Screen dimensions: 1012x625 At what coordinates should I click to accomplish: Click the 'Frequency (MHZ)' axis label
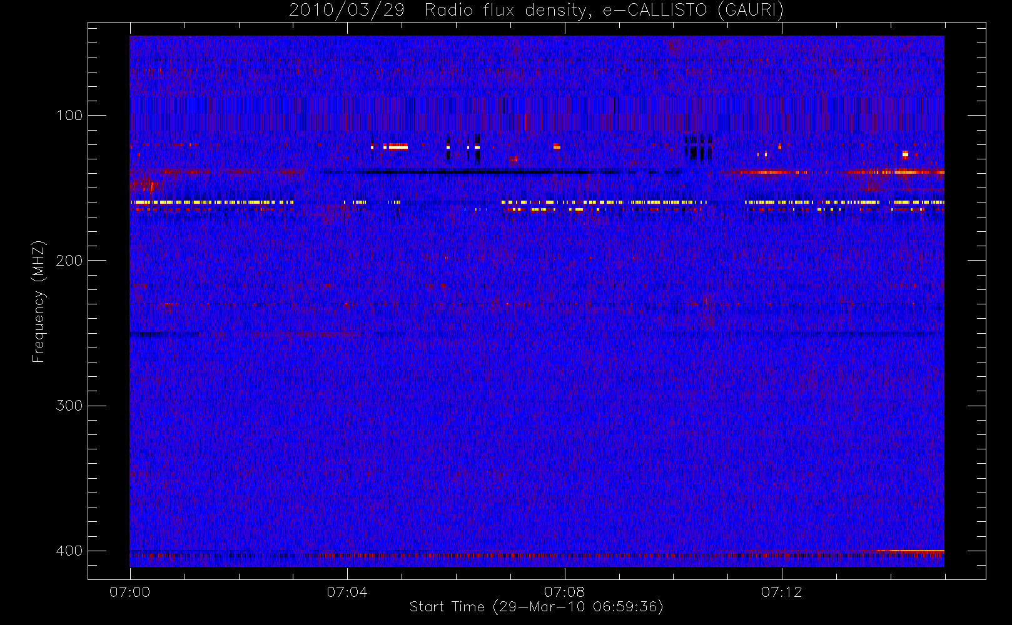click(x=39, y=301)
